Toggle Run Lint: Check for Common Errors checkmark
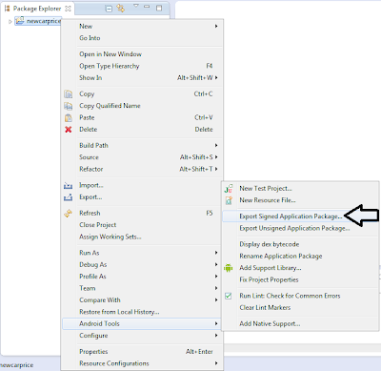 pos(228,296)
